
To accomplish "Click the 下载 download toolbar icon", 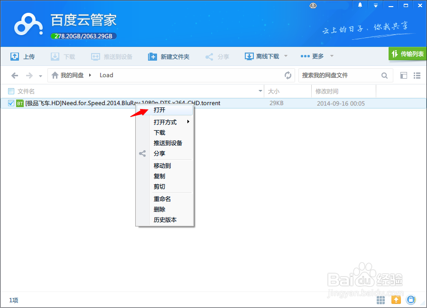I will pyautogui.click(x=55, y=56).
